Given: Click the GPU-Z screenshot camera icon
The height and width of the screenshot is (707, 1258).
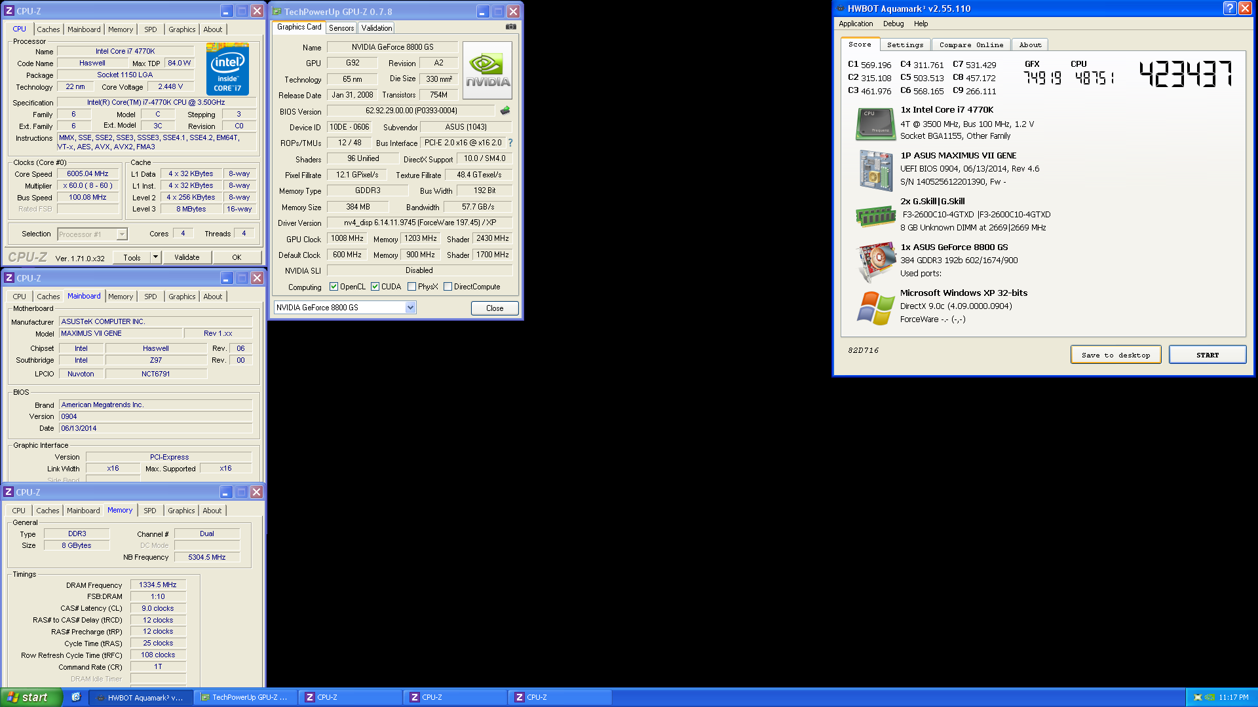Looking at the screenshot, I should coord(511,27).
